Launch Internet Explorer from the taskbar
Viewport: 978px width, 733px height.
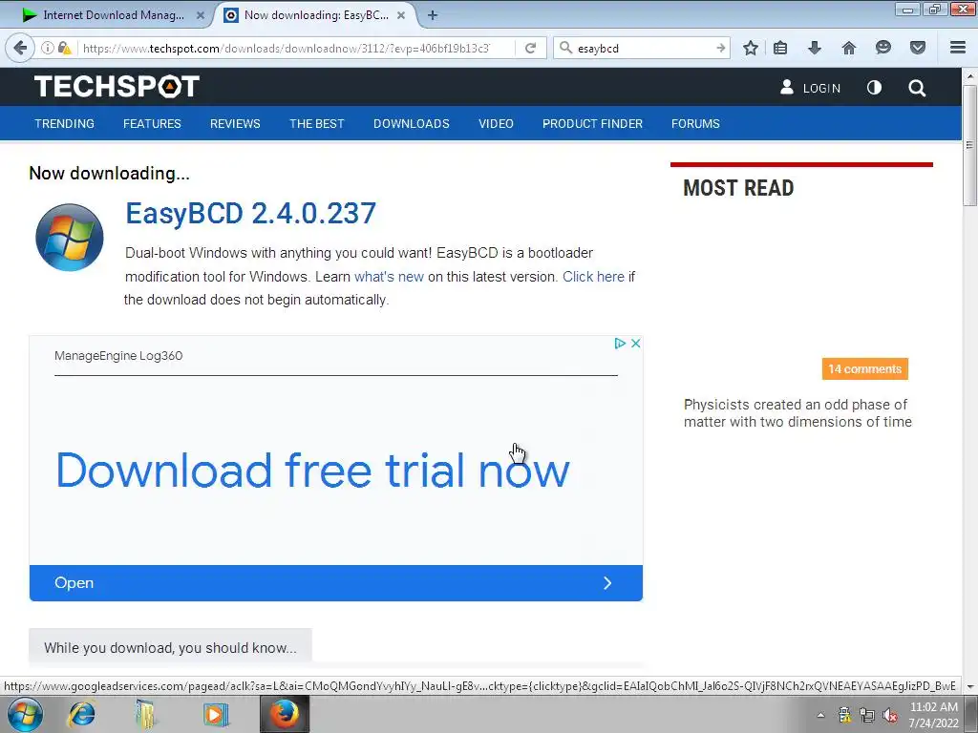82,714
